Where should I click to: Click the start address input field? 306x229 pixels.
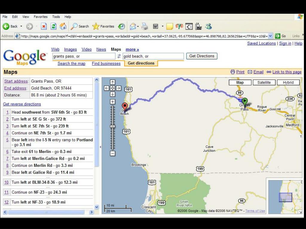point(84,56)
